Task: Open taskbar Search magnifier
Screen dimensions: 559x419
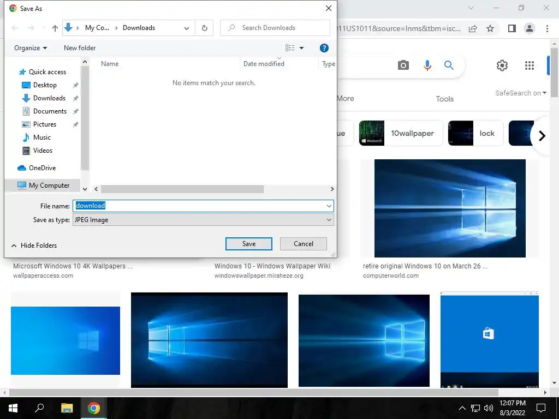Action: (39, 408)
